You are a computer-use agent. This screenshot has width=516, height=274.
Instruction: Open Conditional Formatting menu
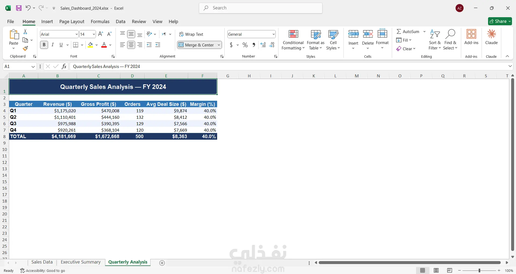click(x=293, y=40)
